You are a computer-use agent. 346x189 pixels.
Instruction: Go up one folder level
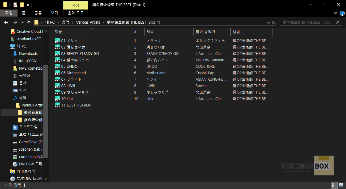(29, 22)
